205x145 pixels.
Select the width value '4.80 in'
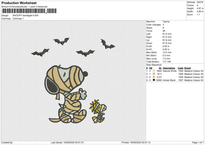200,12
